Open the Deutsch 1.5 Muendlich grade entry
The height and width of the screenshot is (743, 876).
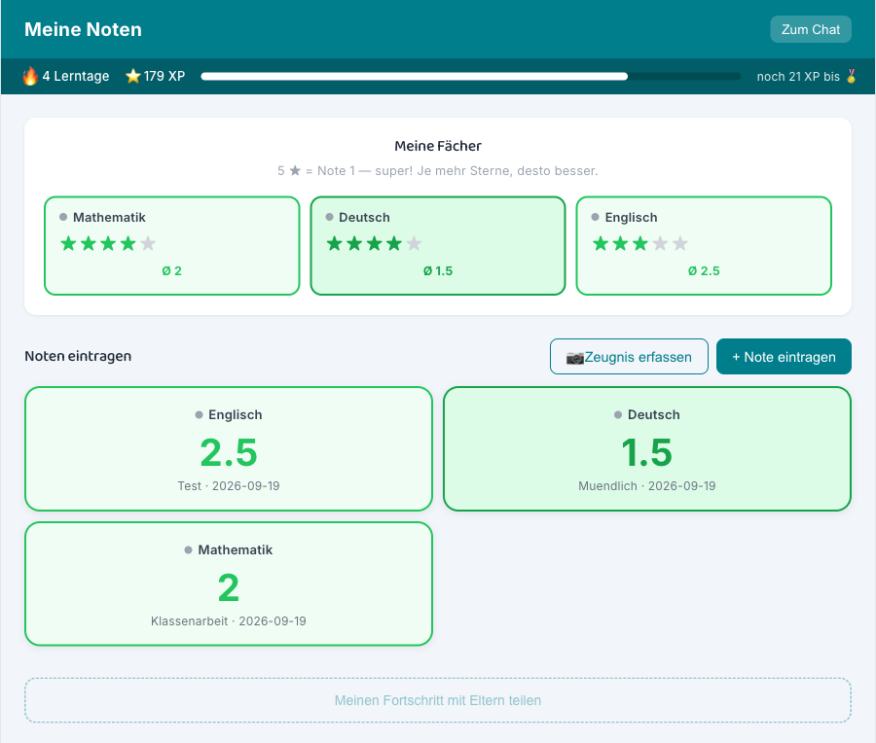647,448
